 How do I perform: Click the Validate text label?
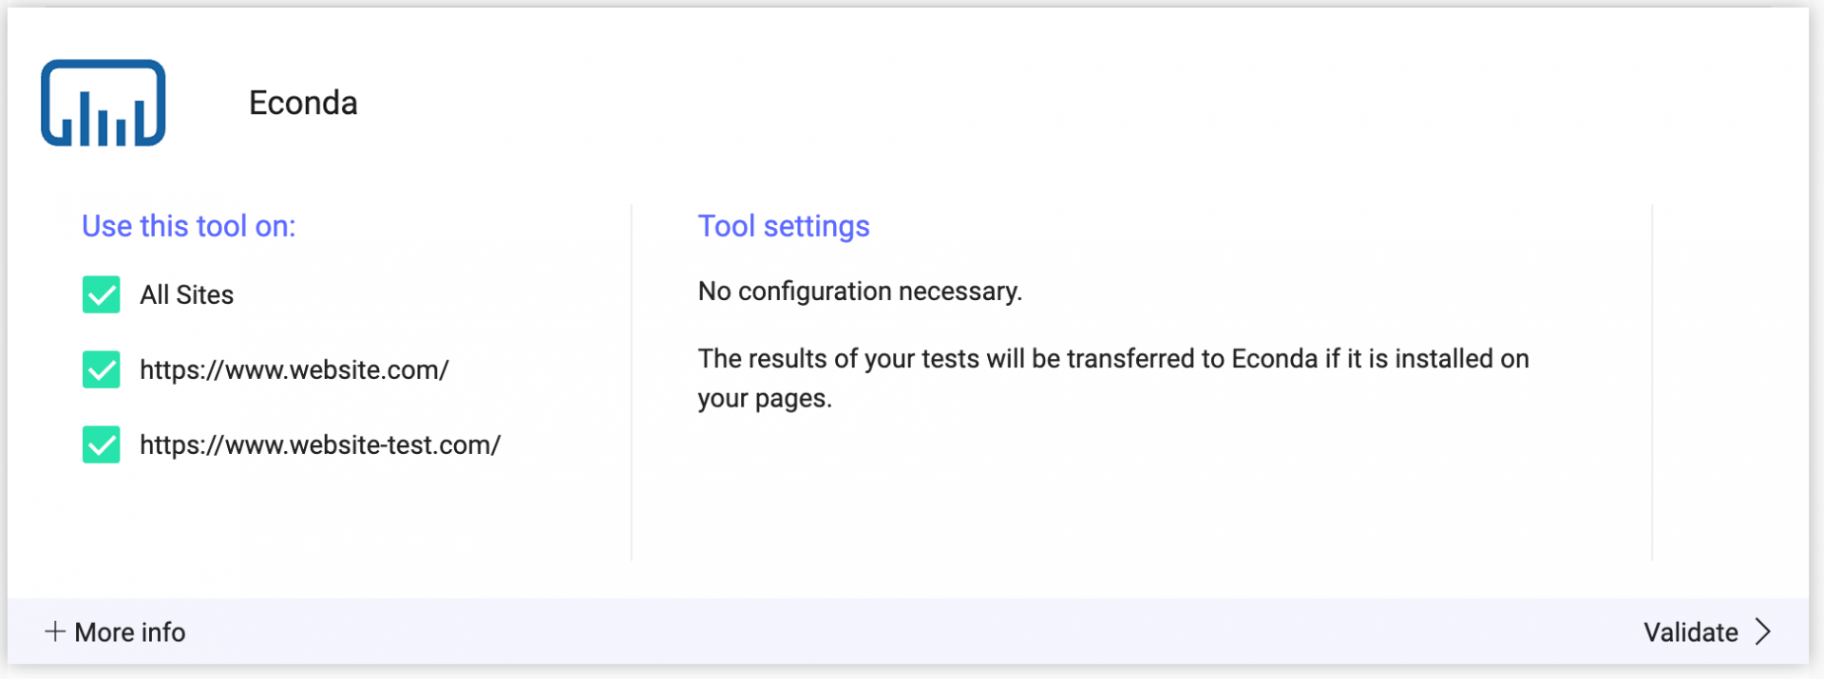click(1691, 632)
